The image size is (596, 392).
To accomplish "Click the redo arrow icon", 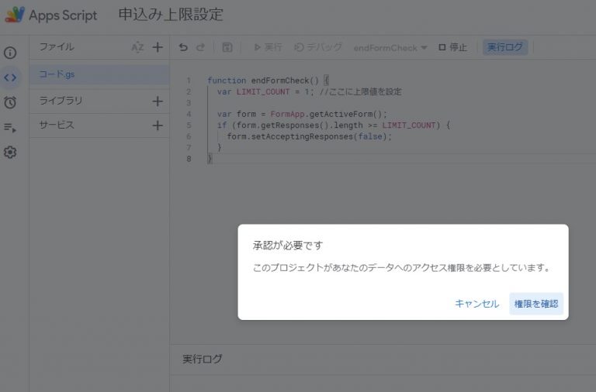I will point(200,47).
